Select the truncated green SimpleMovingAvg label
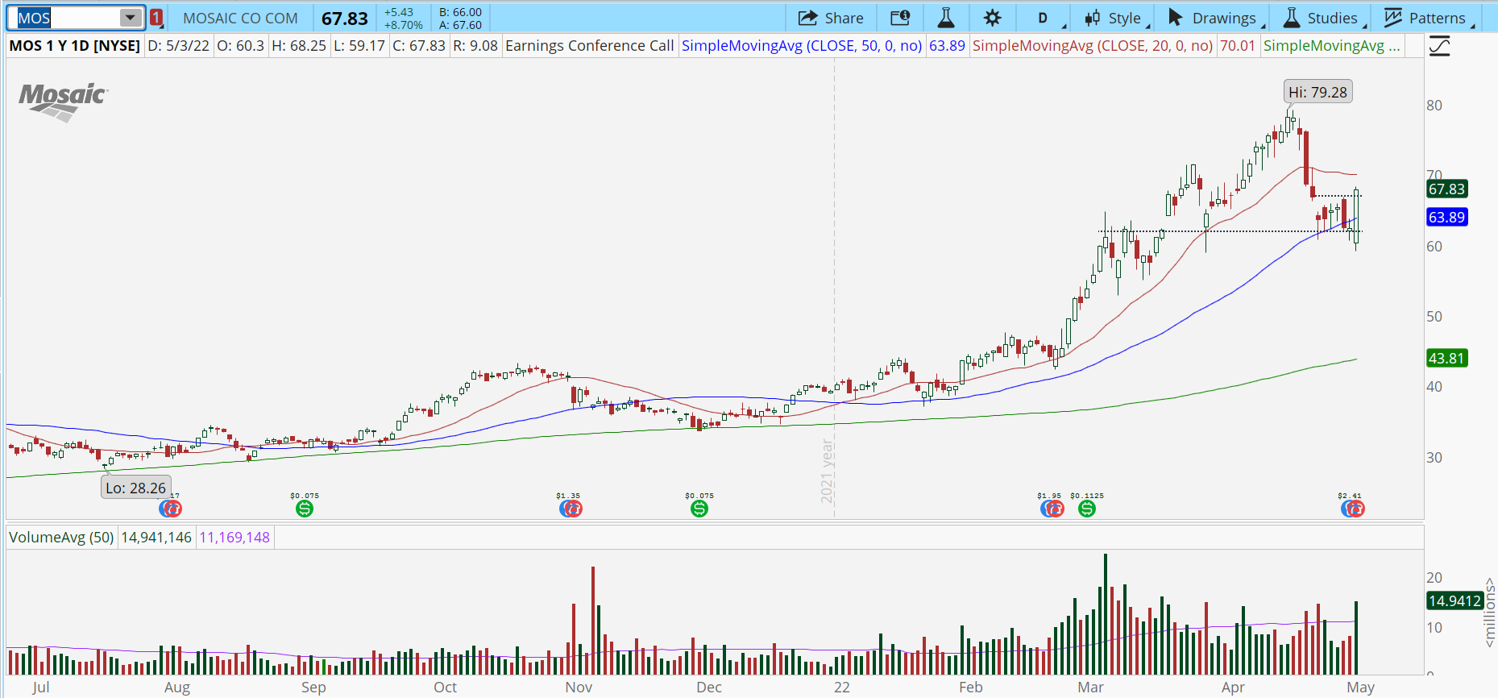Viewport: 1498px width, 698px height. (x=1331, y=46)
